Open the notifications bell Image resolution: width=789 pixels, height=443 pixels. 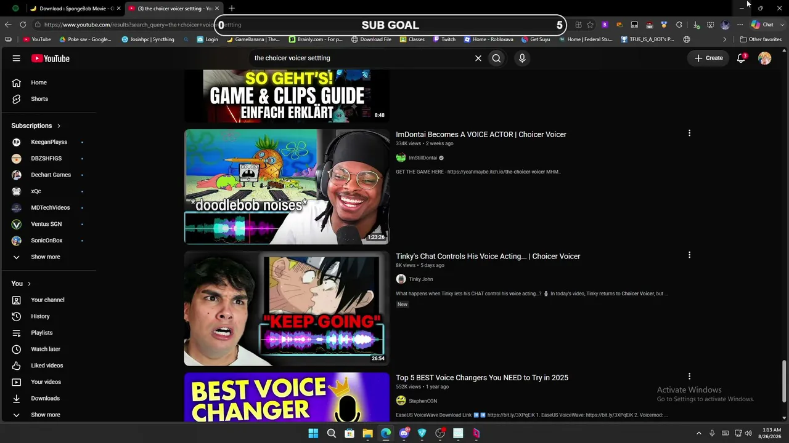[741, 58]
